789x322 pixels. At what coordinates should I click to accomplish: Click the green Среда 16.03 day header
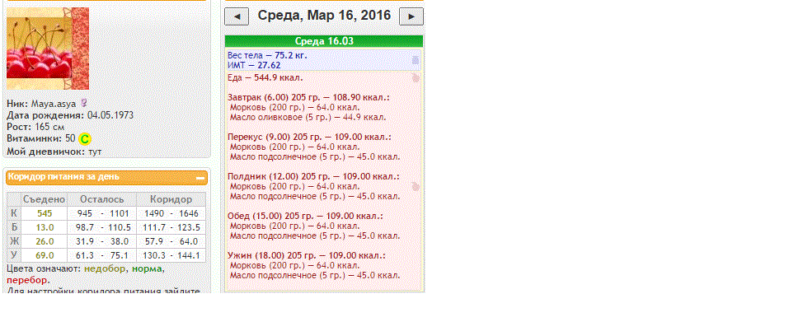click(x=324, y=41)
